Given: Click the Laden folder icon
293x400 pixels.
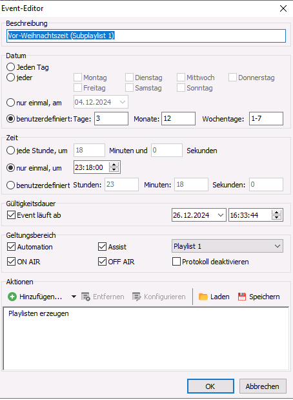Looking at the screenshot, I should 203,297.
